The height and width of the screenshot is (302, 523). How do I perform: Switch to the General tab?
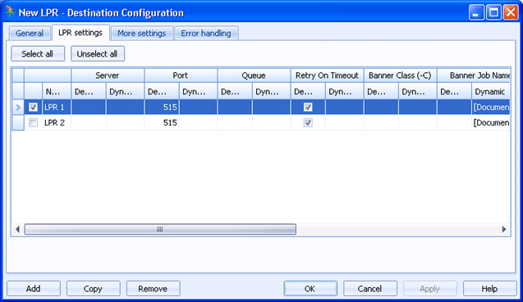[30, 34]
